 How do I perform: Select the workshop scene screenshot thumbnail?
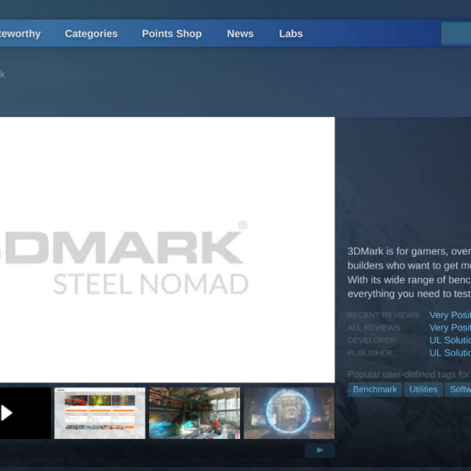tap(195, 413)
